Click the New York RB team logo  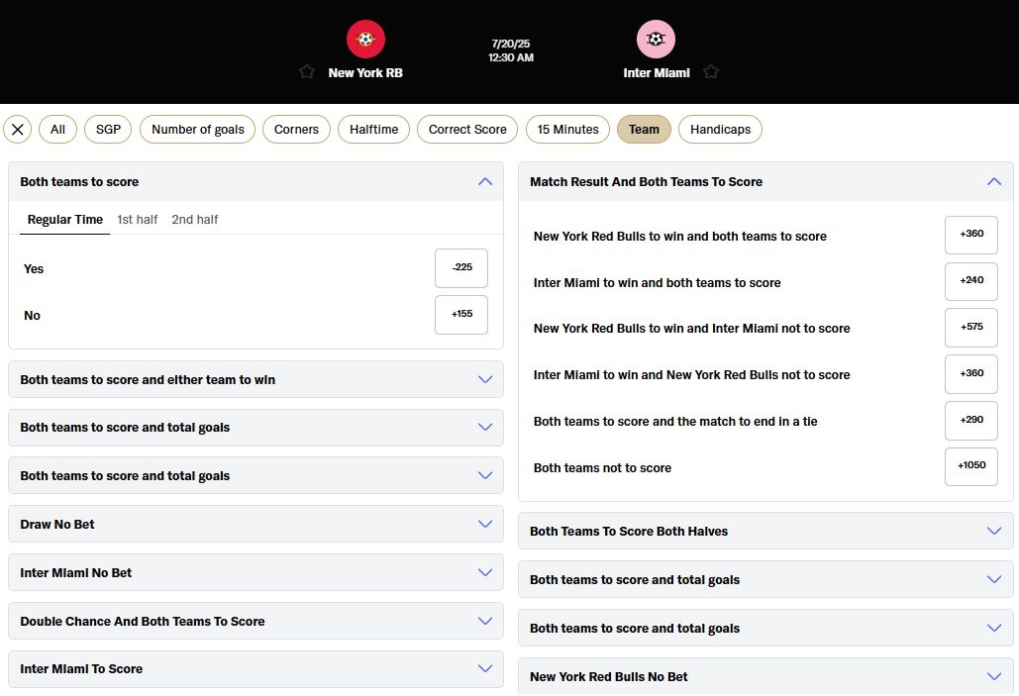365,40
